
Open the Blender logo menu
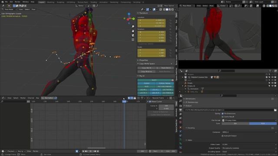[x=3, y=2]
